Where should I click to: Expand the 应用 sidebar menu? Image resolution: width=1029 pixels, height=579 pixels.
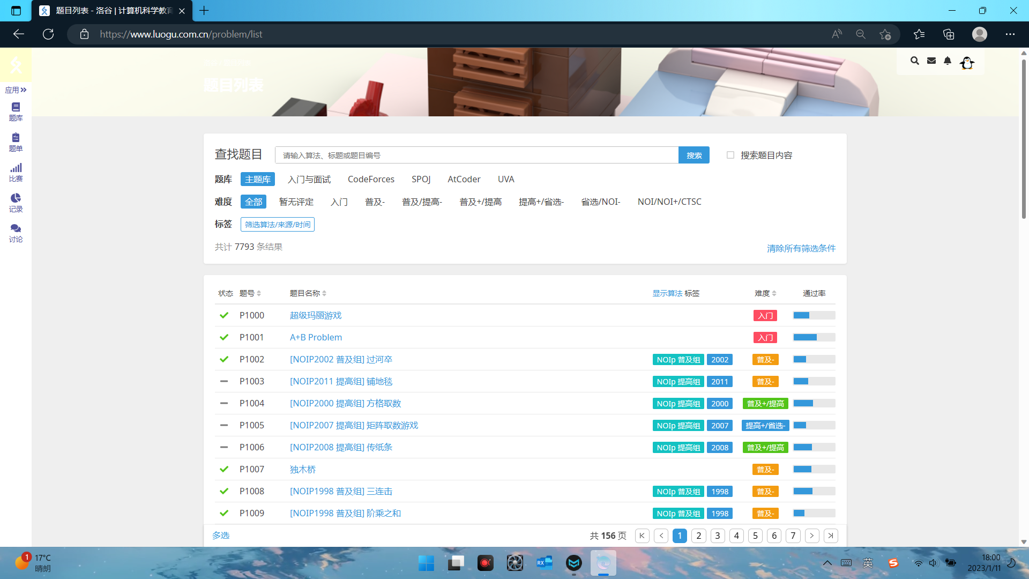tap(16, 90)
